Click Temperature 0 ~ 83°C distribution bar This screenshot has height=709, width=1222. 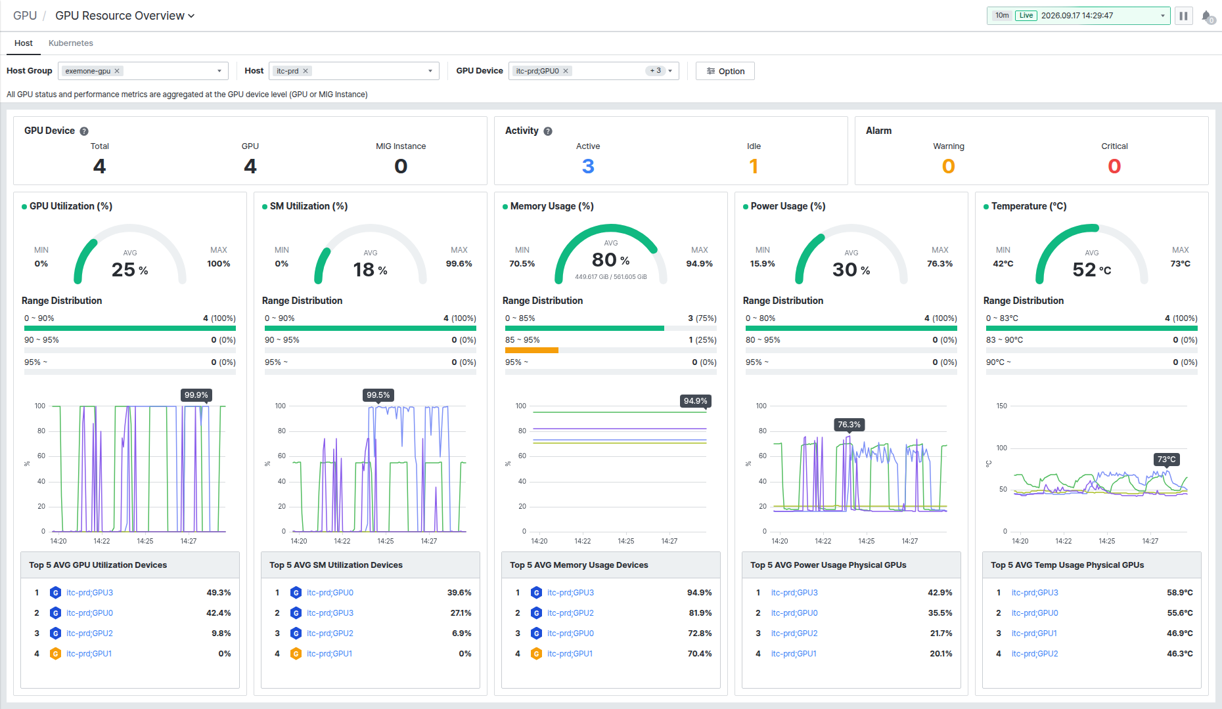coord(1092,328)
